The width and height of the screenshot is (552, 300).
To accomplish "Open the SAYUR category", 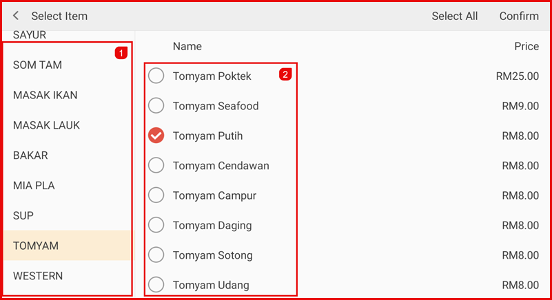I will coord(30,36).
